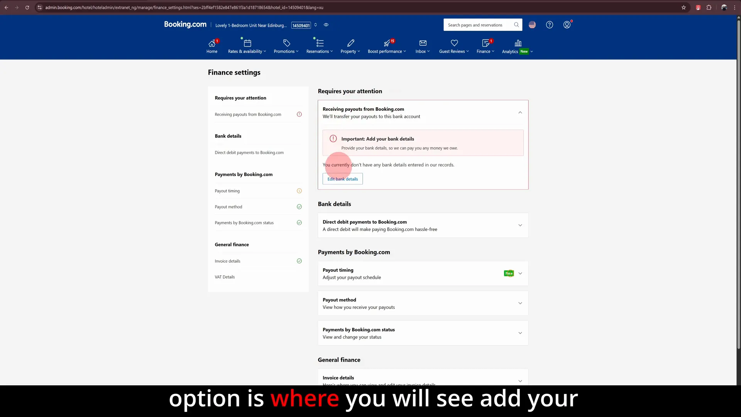Click the Analytics bar chart icon
Viewport: 741px width, 417px height.
point(518,43)
